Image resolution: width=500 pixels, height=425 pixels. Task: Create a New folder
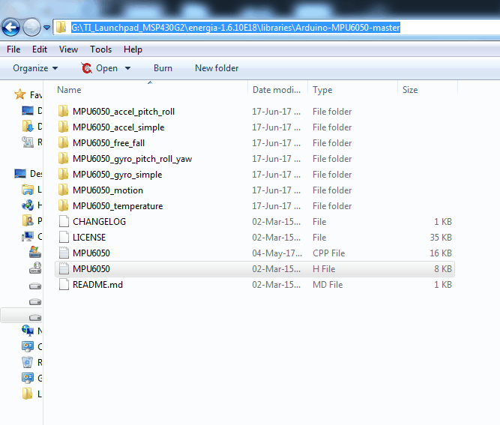(x=217, y=68)
